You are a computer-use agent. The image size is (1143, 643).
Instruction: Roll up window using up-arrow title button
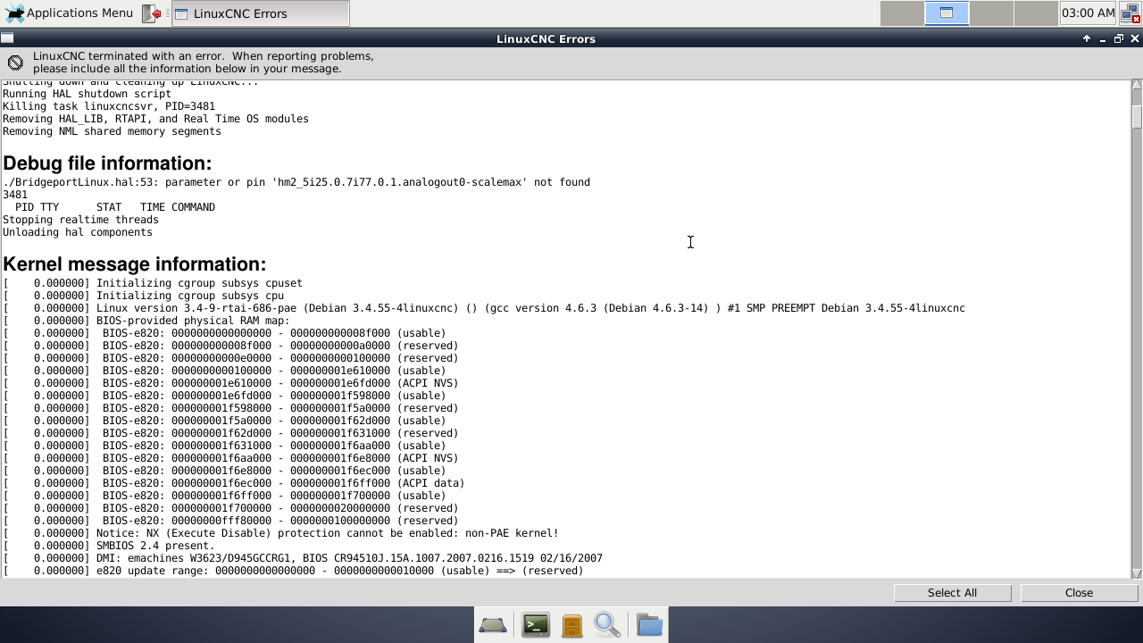(x=1087, y=38)
